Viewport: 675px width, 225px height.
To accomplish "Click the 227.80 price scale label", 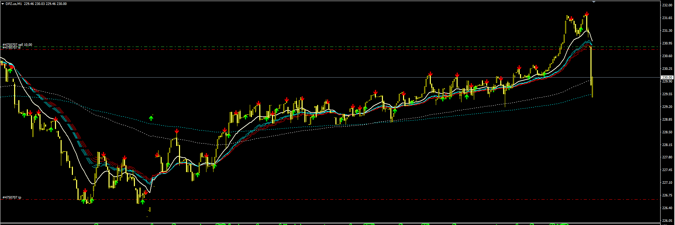I will [x=667, y=157].
